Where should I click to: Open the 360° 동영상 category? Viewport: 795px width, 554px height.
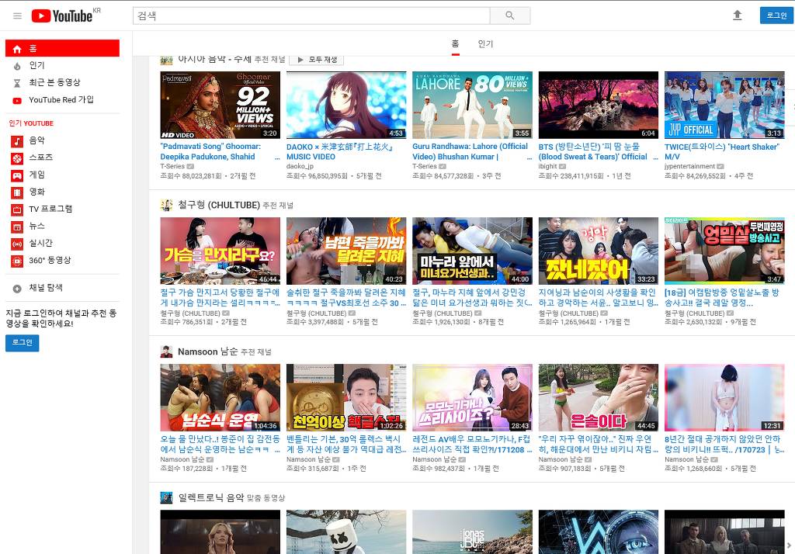(x=45, y=261)
